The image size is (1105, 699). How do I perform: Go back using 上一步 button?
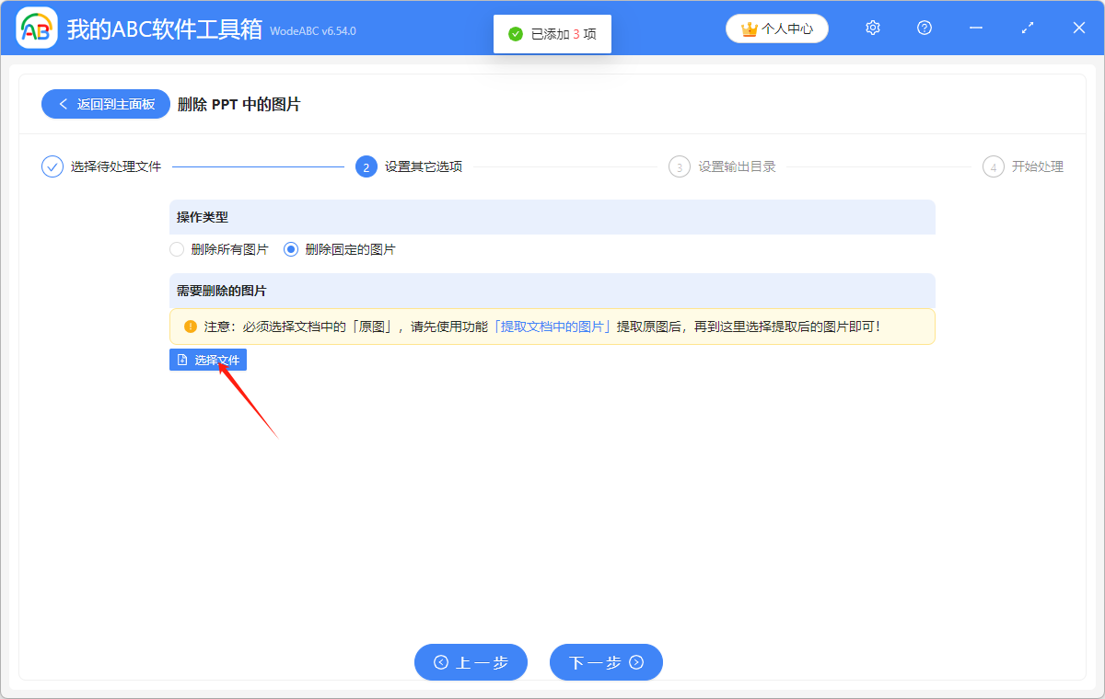pos(471,662)
